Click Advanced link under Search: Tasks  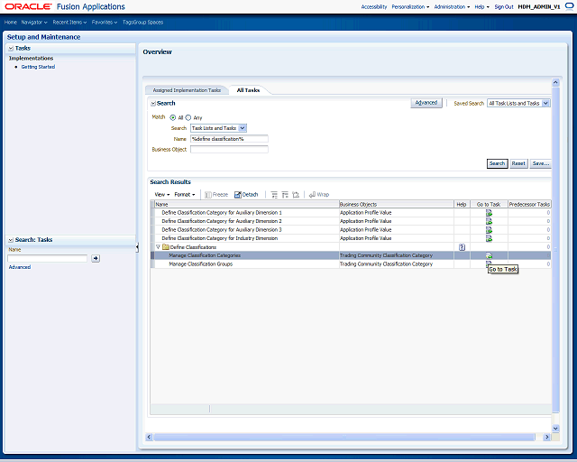[20, 267]
